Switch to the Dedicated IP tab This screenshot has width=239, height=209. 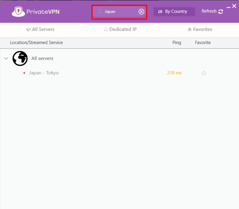pos(120,29)
